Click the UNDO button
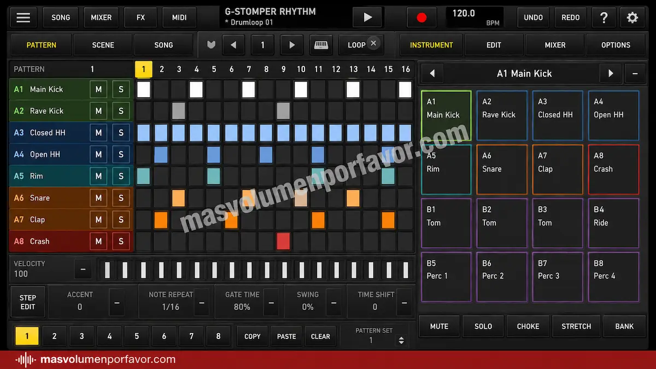Image resolution: width=656 pixels, height=369 pixels. [x=534, y=17]
